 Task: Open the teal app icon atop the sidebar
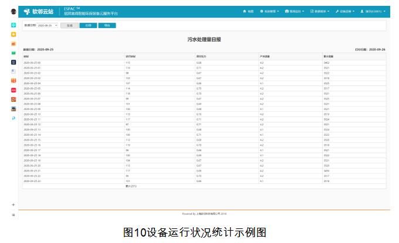[13, 25]
